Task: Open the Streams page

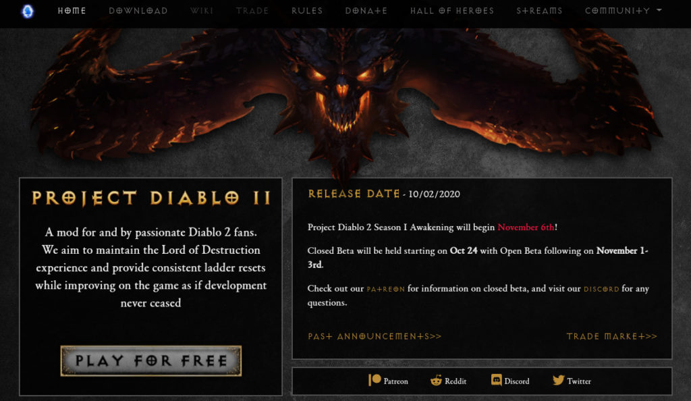Action: coord(539,11)
